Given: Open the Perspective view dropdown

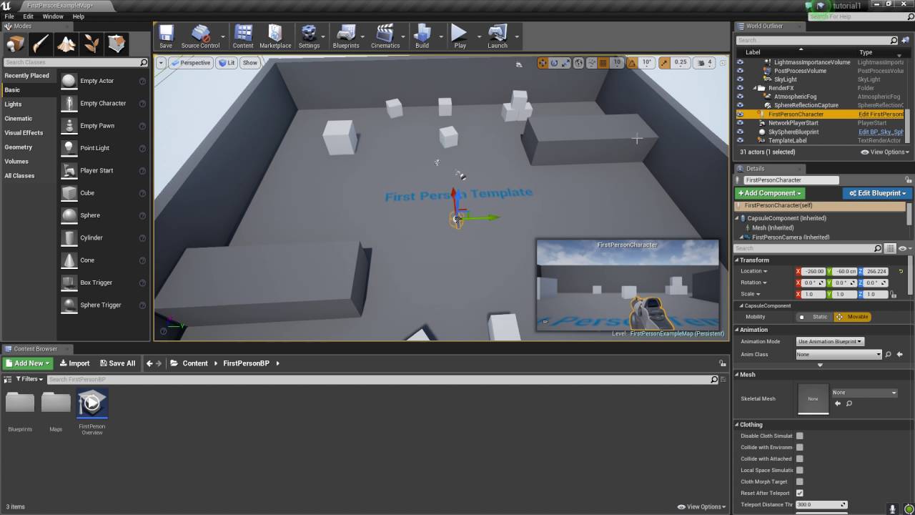Looking at the screenshot, I should [191, 63].
